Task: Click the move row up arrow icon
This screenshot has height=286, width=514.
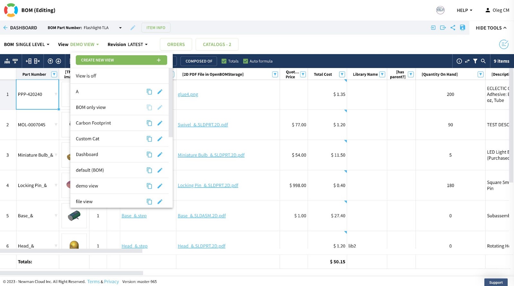Action: (50, 61)
